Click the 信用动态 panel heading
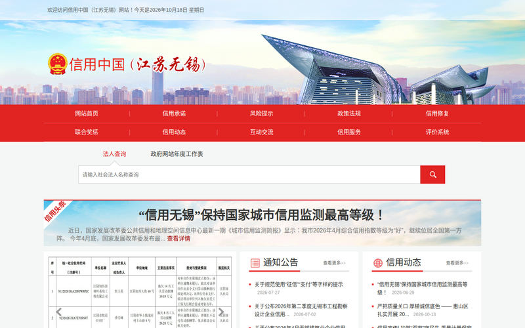 click(404, 262)
